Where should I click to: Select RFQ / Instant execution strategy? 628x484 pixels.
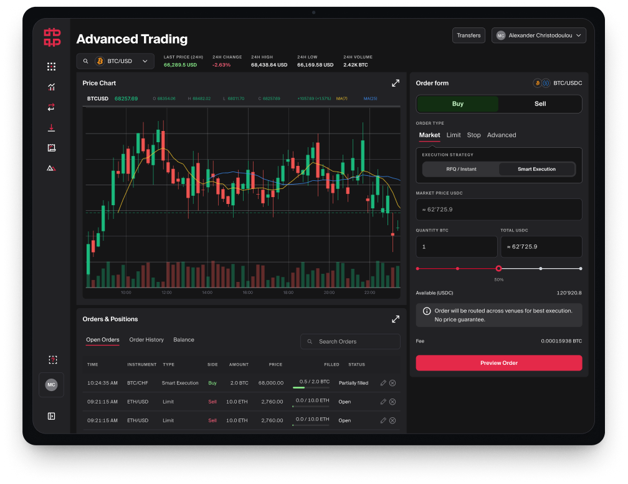tap(461, 169)
